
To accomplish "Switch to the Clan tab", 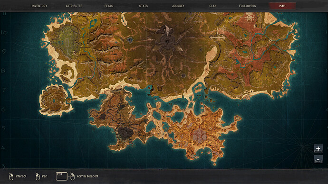I will tap(213, 6).
